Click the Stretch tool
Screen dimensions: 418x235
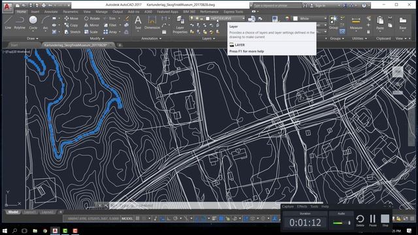pos(72,32)
